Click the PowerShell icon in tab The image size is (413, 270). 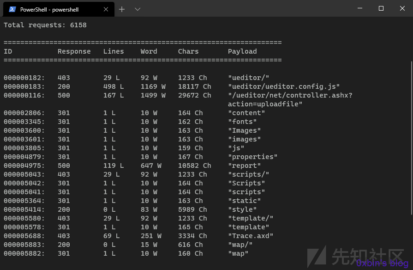tap(12, 10)
